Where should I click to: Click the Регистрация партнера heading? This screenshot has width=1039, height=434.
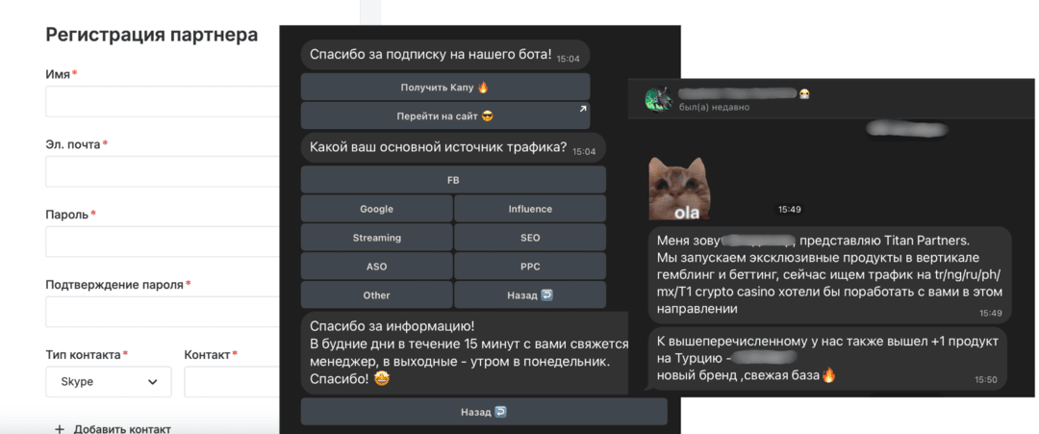[152, 35]
